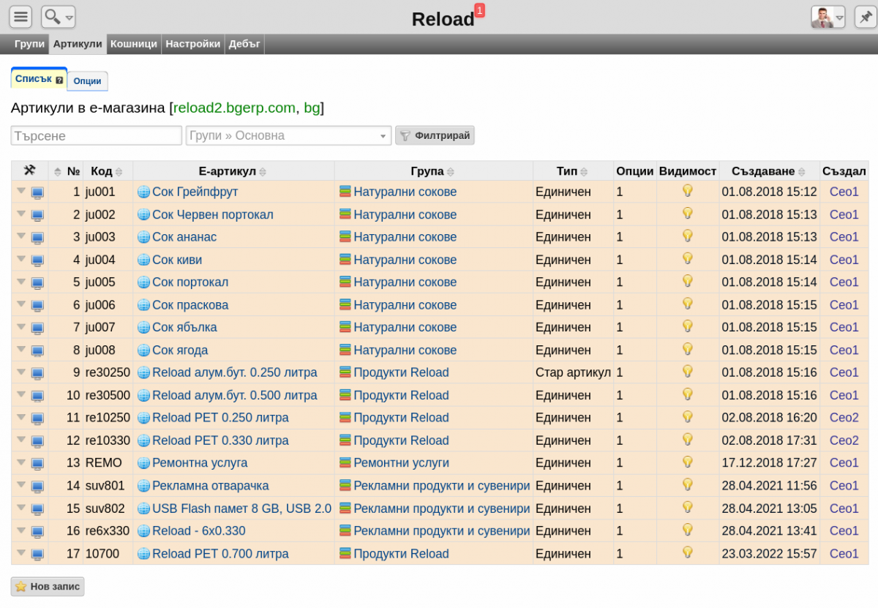The height and width of the screenshot is (608, 878).
Task: Toggle the visibility bulb for re30250
Action: 687,372
